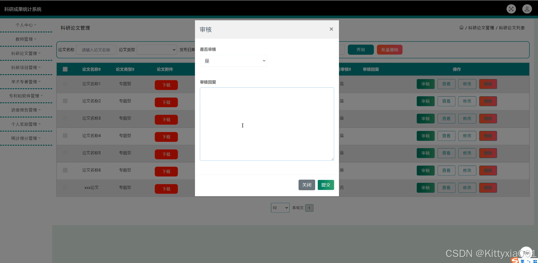Check the checkbox for 论文名称3 row

[65, 118]
